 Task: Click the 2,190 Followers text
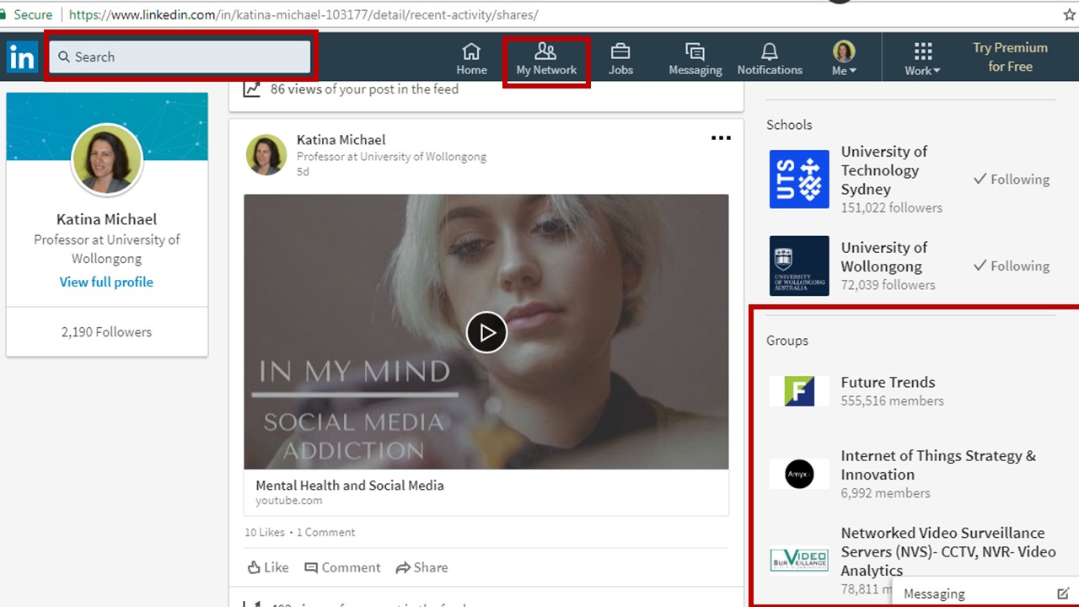click(x=106, y=331)
